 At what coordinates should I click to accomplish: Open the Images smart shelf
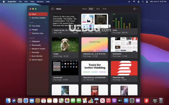click(38, 30)
